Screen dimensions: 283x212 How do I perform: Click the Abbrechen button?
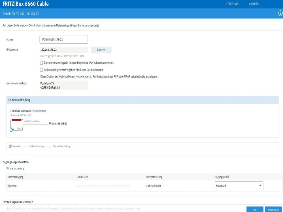coord(273,210)
